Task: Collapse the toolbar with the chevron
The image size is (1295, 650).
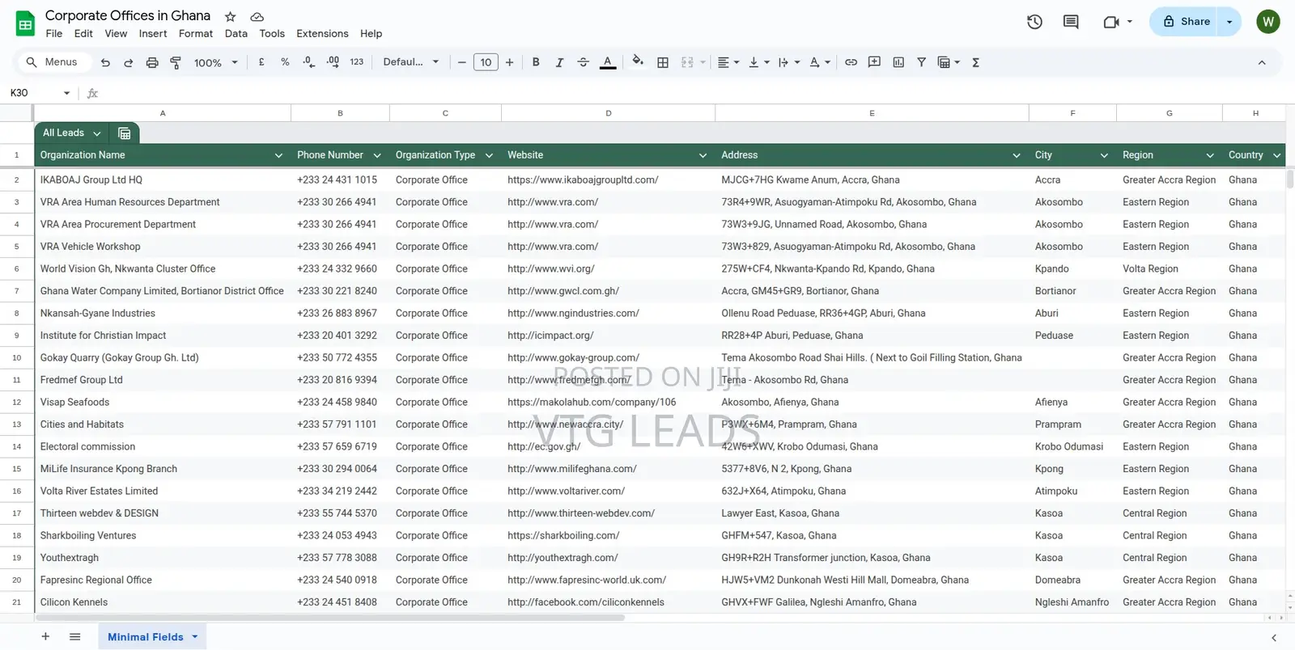Action: coord(1261,62)
